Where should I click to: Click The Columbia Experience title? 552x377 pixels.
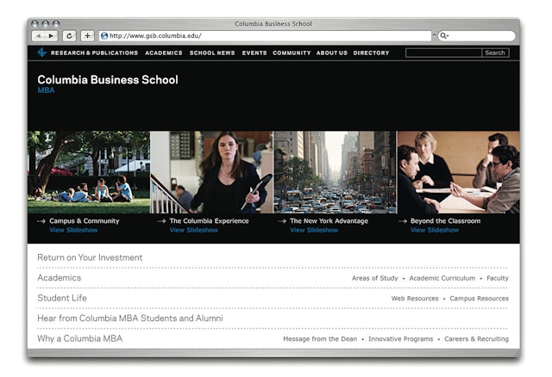(209, 221)
